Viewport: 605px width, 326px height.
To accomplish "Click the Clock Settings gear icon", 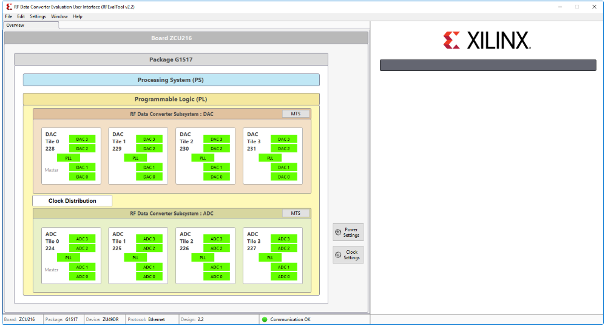I will tap(339, 255).
